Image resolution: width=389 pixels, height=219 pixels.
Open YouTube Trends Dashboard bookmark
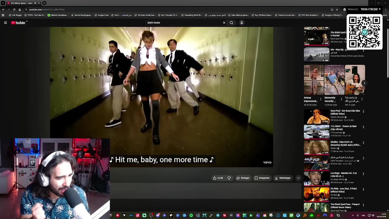[145, 15]
